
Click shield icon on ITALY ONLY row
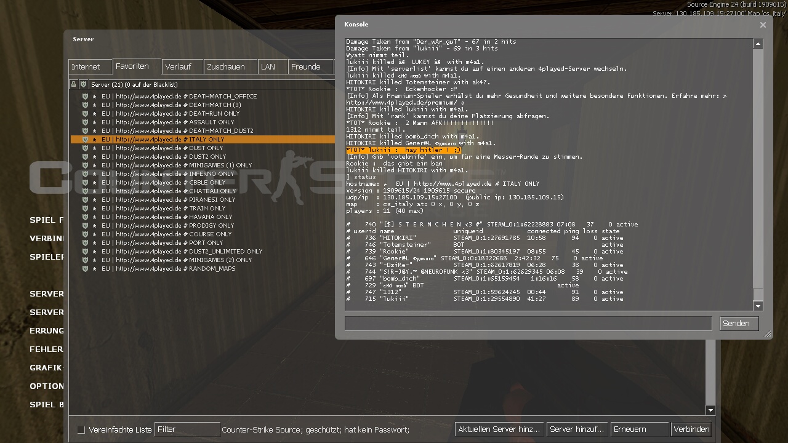(x=85, y=140)
